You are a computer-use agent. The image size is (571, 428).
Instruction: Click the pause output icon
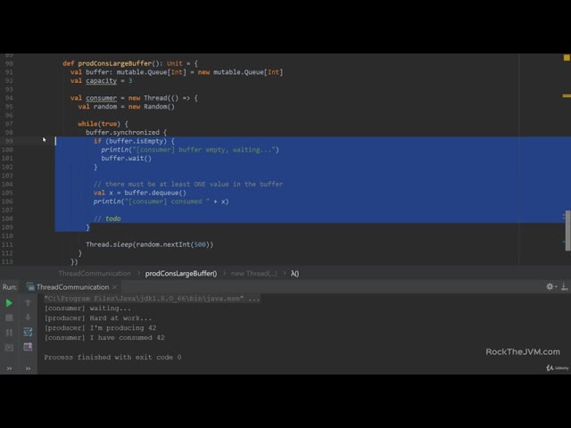coord(9,333)
